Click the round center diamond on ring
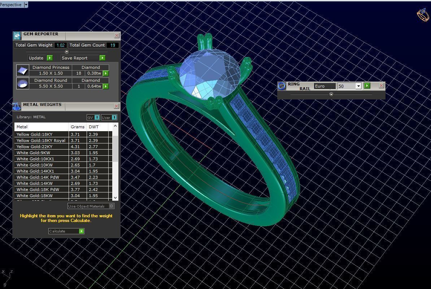This screenshot has width=431, height=289. pyautogui.click(x=210, y=74)
